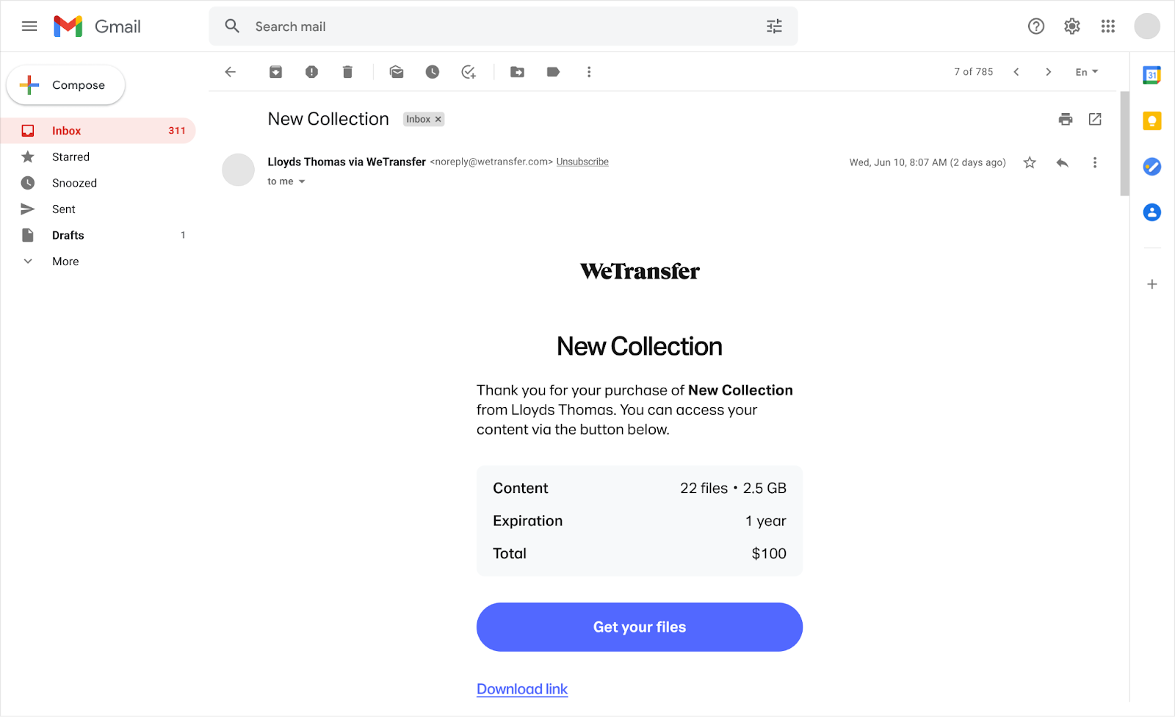Move the email to another folder

[517, 71]
